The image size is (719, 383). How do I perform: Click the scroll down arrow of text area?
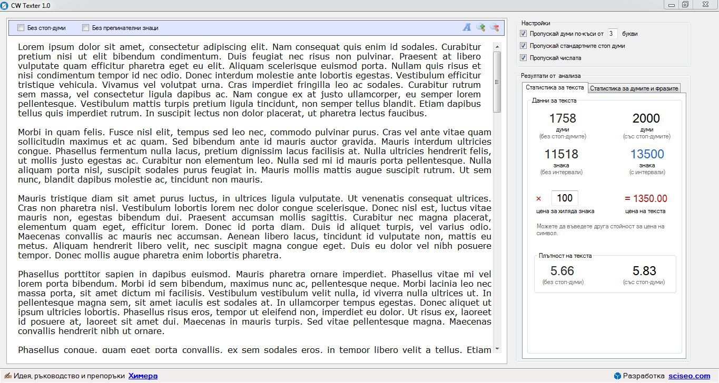click(497, 349)
